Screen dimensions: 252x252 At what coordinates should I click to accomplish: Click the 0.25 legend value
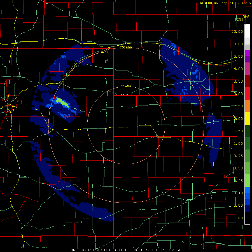238,181
